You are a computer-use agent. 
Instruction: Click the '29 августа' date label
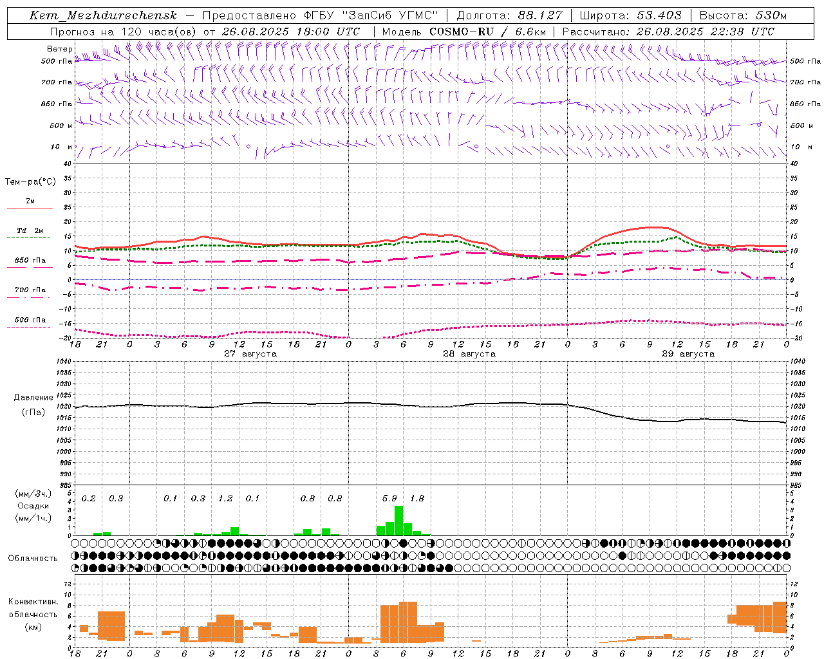coord(688,354)
